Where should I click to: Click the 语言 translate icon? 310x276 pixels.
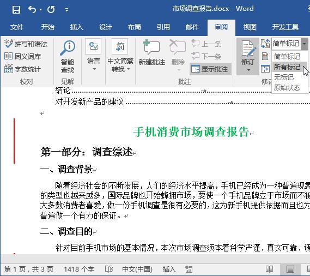(x=93, y=46)
